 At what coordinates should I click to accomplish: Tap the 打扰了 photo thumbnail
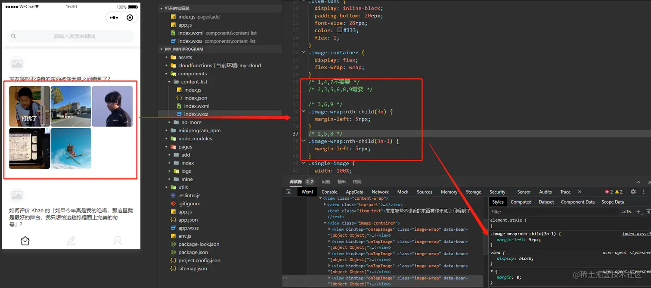coord(30,106)
